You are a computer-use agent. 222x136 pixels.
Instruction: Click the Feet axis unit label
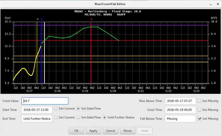pyautogui.click(x=8, y=18)
